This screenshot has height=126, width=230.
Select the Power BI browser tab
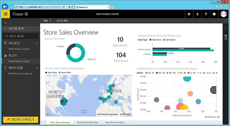point(92,7)
